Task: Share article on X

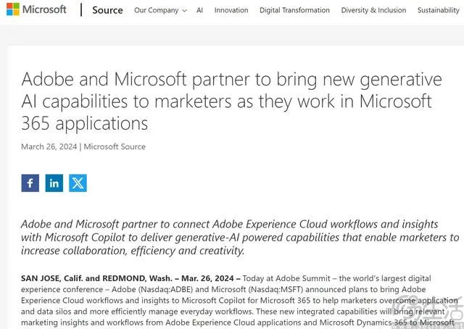Action: tap(78, 183)
